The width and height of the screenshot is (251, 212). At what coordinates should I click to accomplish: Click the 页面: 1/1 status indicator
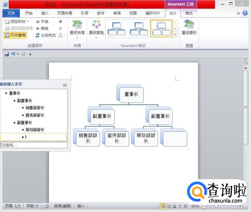[13, 206]
